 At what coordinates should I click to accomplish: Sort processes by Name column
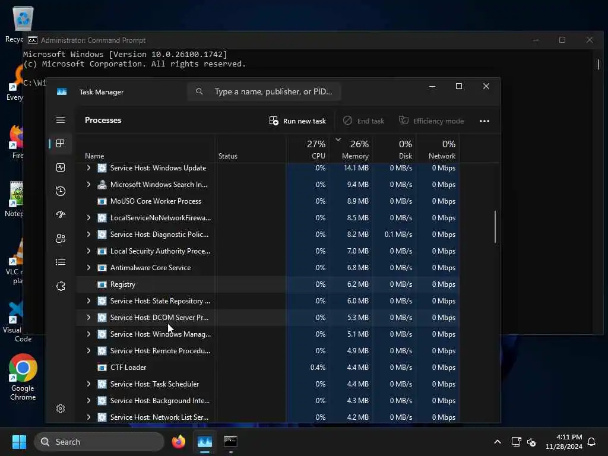(x=94, y=156)
